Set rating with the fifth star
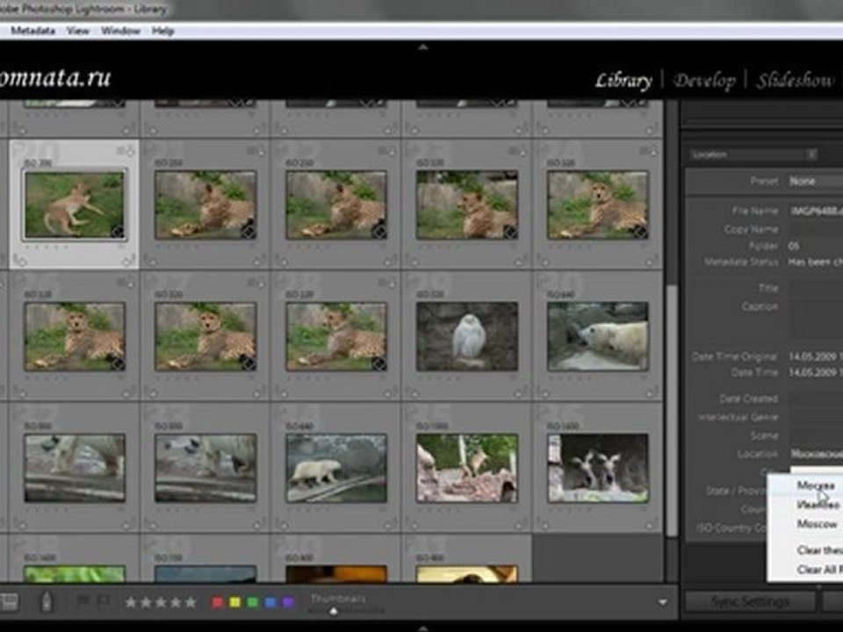 [x=190, y=602]
